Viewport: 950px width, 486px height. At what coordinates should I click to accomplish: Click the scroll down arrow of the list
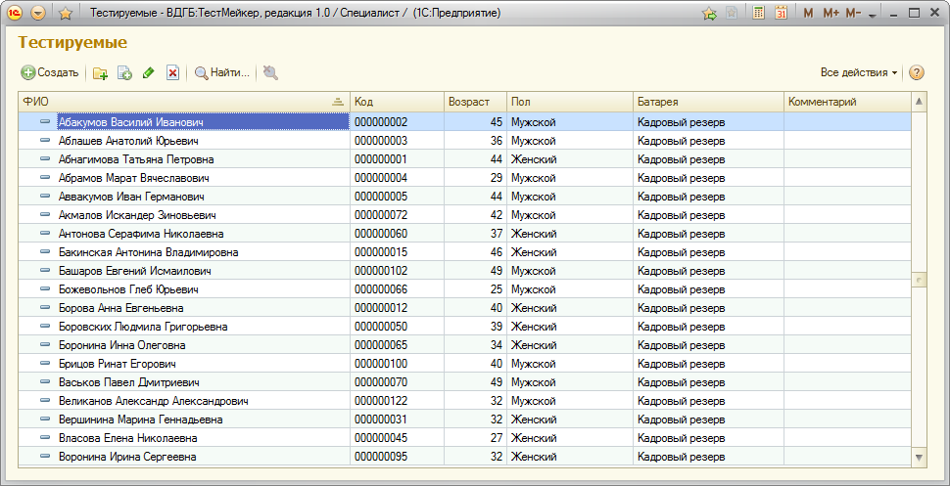pyautogui.click(x=919, y=457)
